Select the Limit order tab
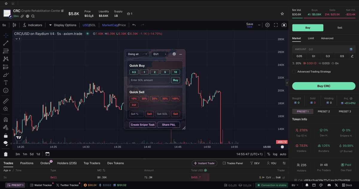This screenshot has width=359, height=189. pos(311,38)
